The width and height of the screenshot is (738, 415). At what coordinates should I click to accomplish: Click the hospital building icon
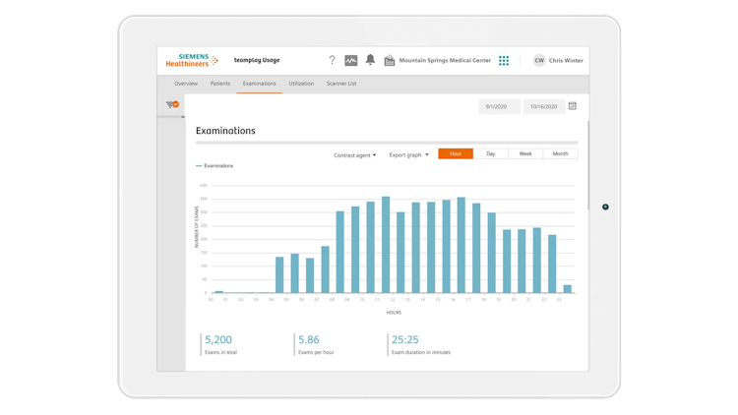390,60
